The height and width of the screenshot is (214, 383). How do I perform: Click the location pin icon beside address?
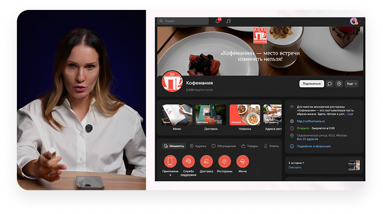[x=292, y=136]
